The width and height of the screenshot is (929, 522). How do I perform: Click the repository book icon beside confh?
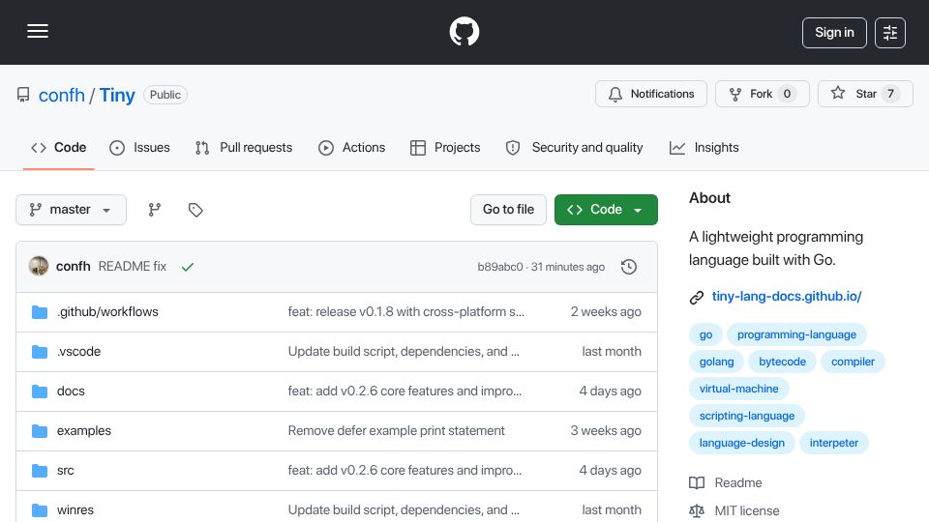pos(23,95)
